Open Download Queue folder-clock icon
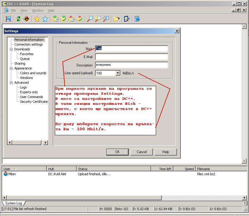 [55, 19]
